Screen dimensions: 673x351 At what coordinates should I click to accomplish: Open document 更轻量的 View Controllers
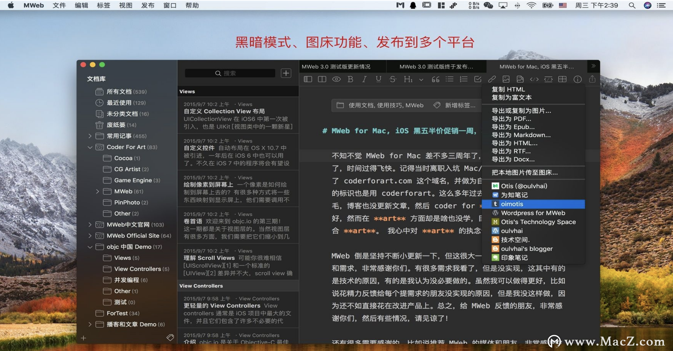(x=238, y=310)
